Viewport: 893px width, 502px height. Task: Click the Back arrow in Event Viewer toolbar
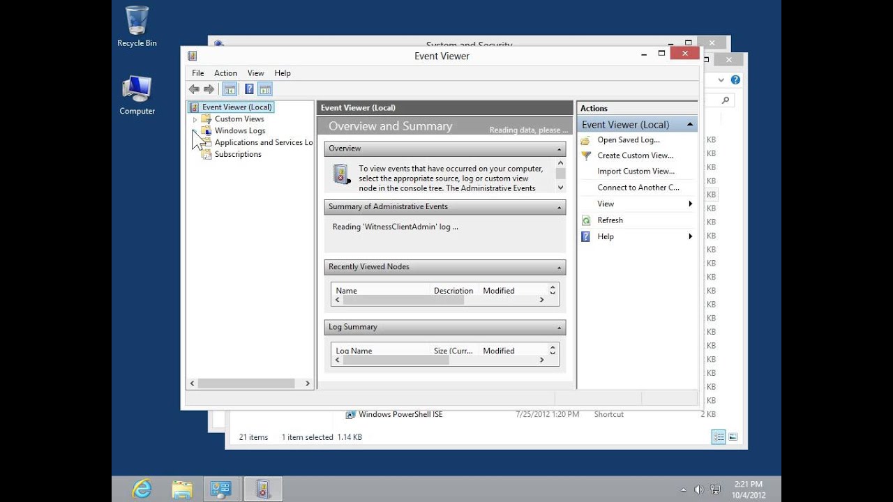tap(194, 89)
